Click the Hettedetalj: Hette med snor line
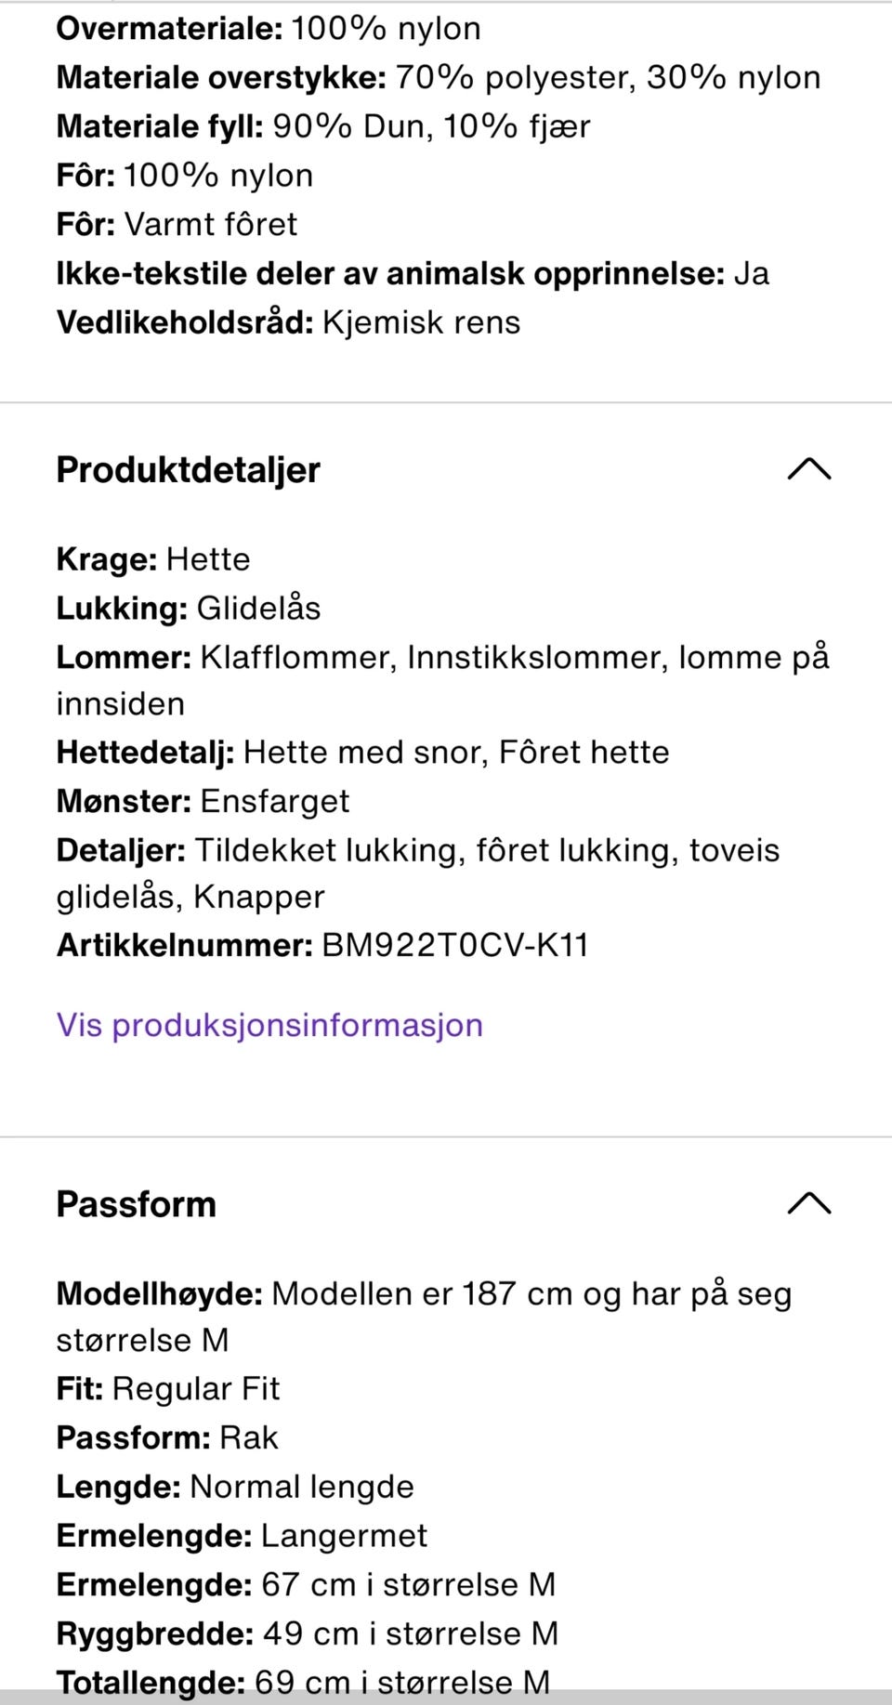This screenshot has height=1705, width=892. click(x=362, y=753)
